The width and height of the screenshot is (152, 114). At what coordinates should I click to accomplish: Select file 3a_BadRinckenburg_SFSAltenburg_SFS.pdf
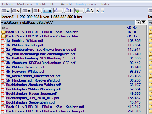[x=41, y=58]
